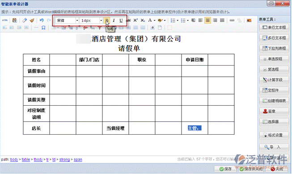
Task: Expand the ordered list style dropdown
Action: [178, 21]
